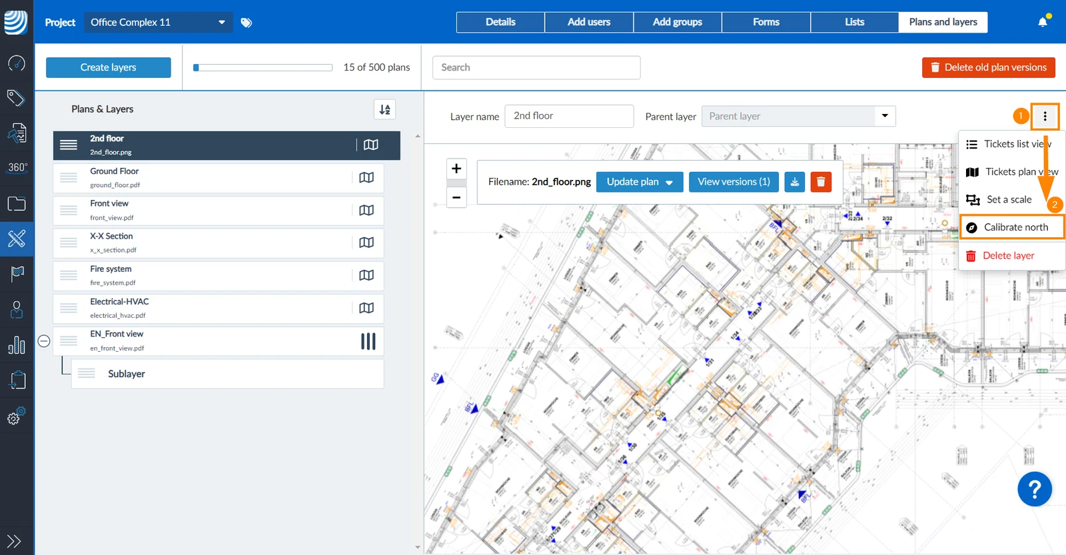
Task: Toggle map icon on Fire system layer
Action: click(366, 275)
